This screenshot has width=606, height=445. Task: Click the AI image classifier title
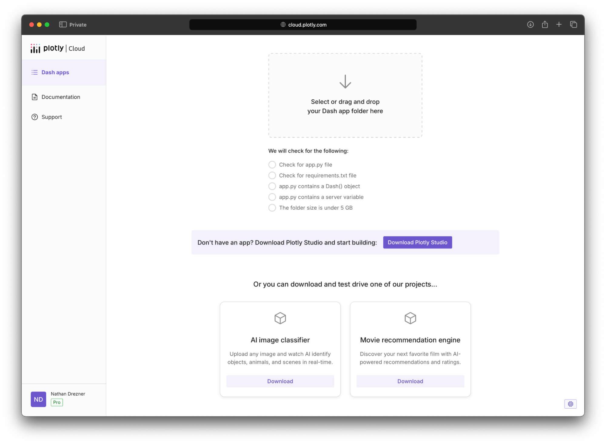tap(280, 340)
